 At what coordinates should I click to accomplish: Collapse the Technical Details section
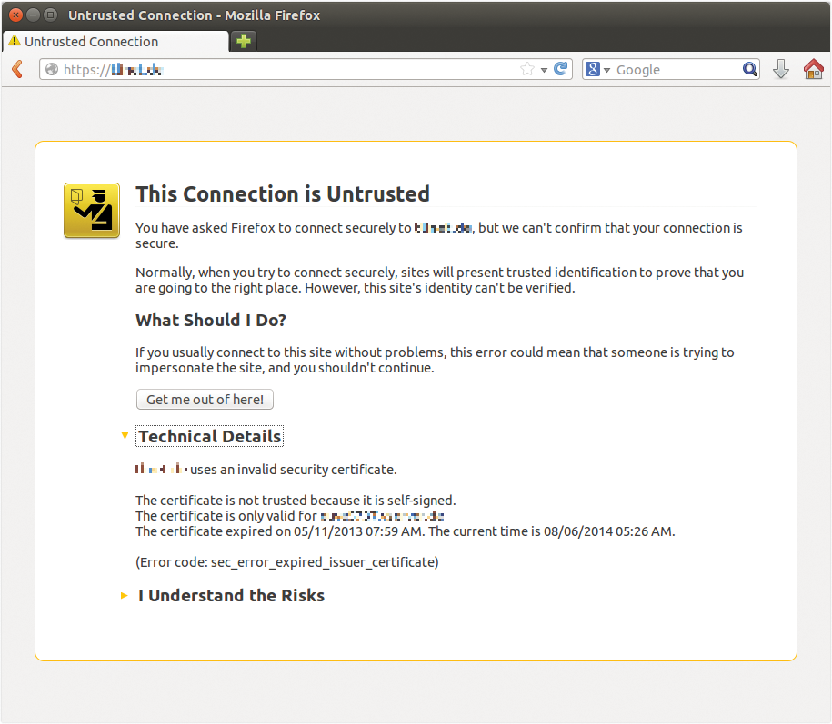pos(209,437)
